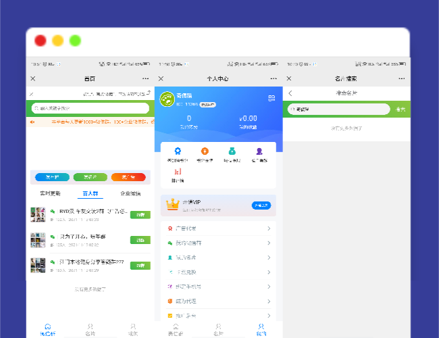Click the orange shield icon in the shortcut grid
This screenshot has width=439, height=338.
[205, 152]
